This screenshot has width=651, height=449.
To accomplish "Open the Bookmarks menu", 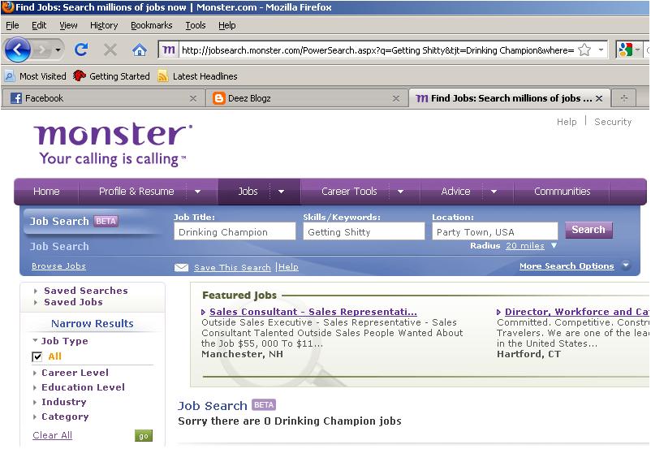I will point(152,25).
